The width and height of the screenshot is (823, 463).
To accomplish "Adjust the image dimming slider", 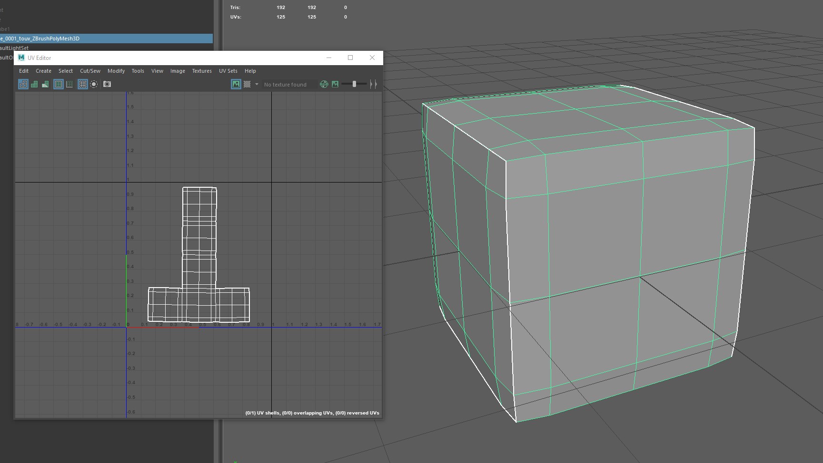I will click(354, 84).
